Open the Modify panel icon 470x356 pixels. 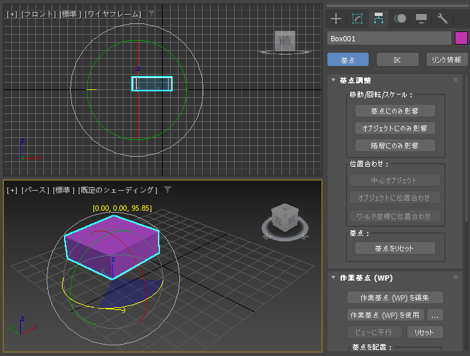pyautogui.click(x=357, y=19)
